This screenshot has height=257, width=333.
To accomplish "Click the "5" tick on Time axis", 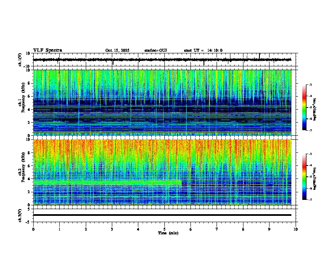I will 164,229.
